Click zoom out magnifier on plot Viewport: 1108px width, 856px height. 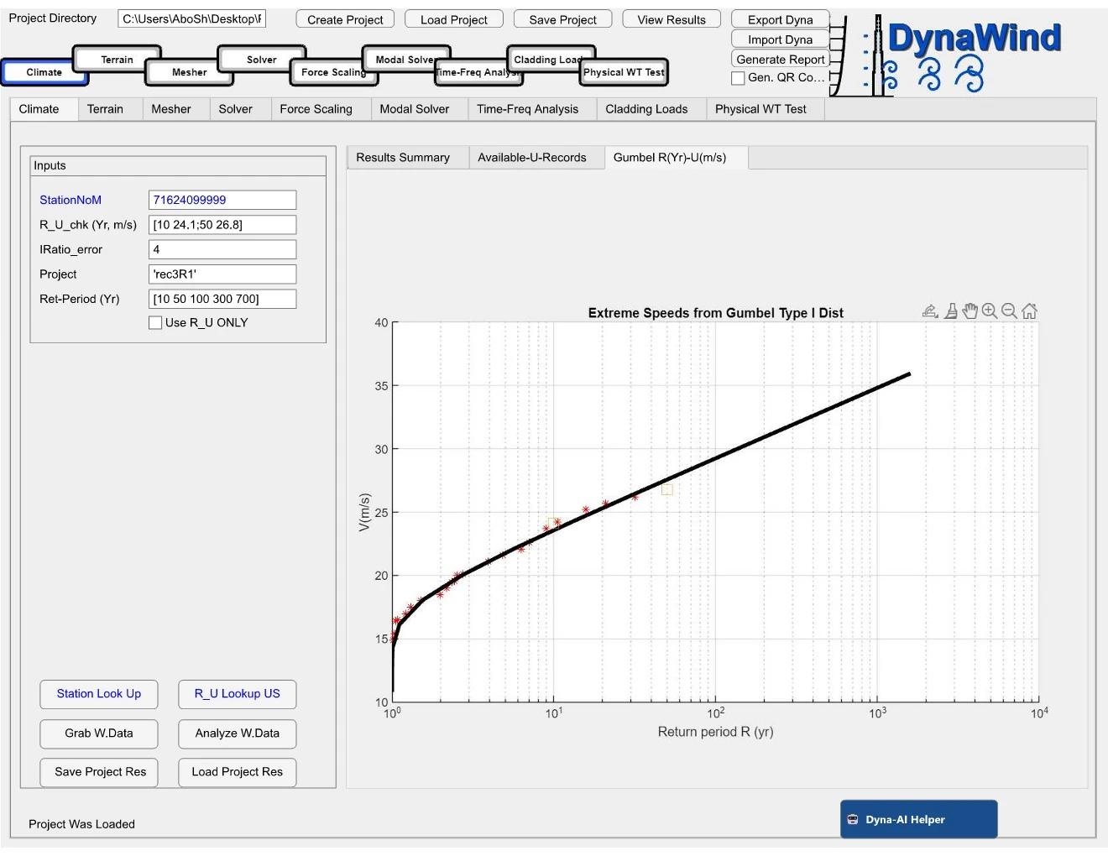click(1009, 311)
